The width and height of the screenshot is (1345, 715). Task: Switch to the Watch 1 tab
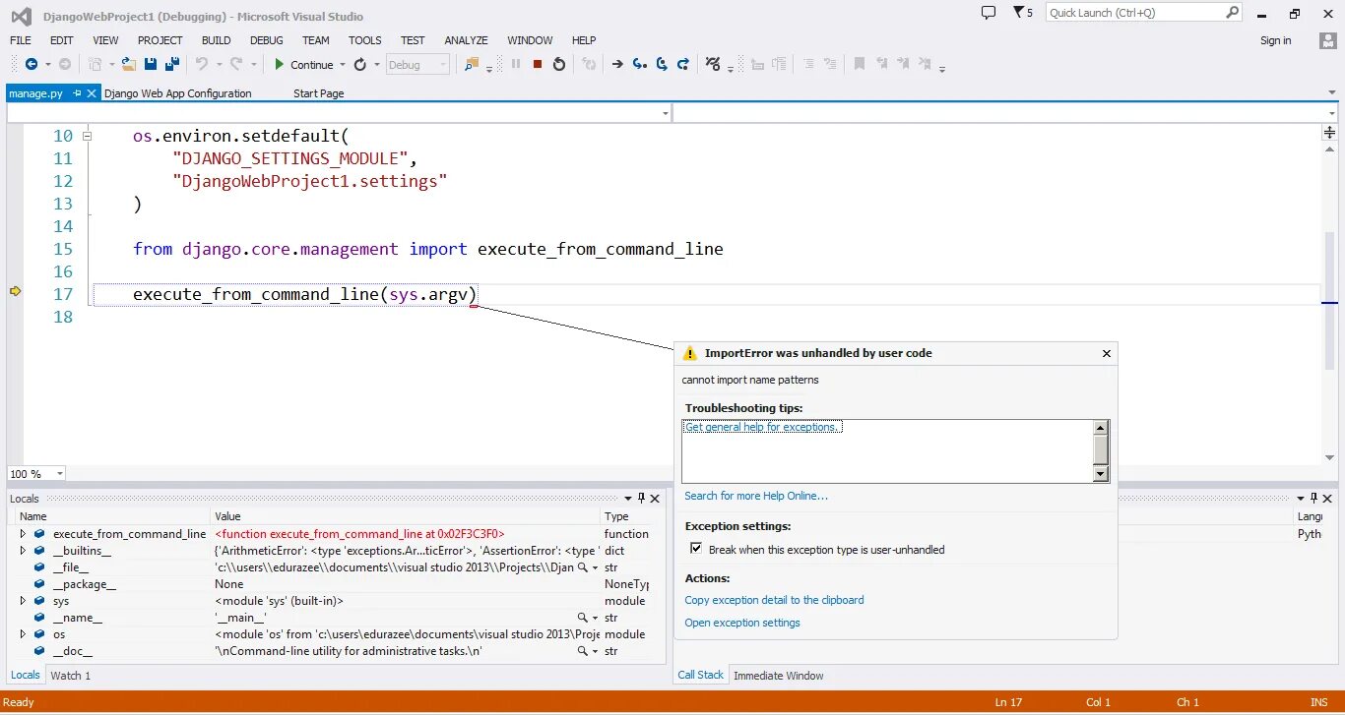click(x=70, y=675)
